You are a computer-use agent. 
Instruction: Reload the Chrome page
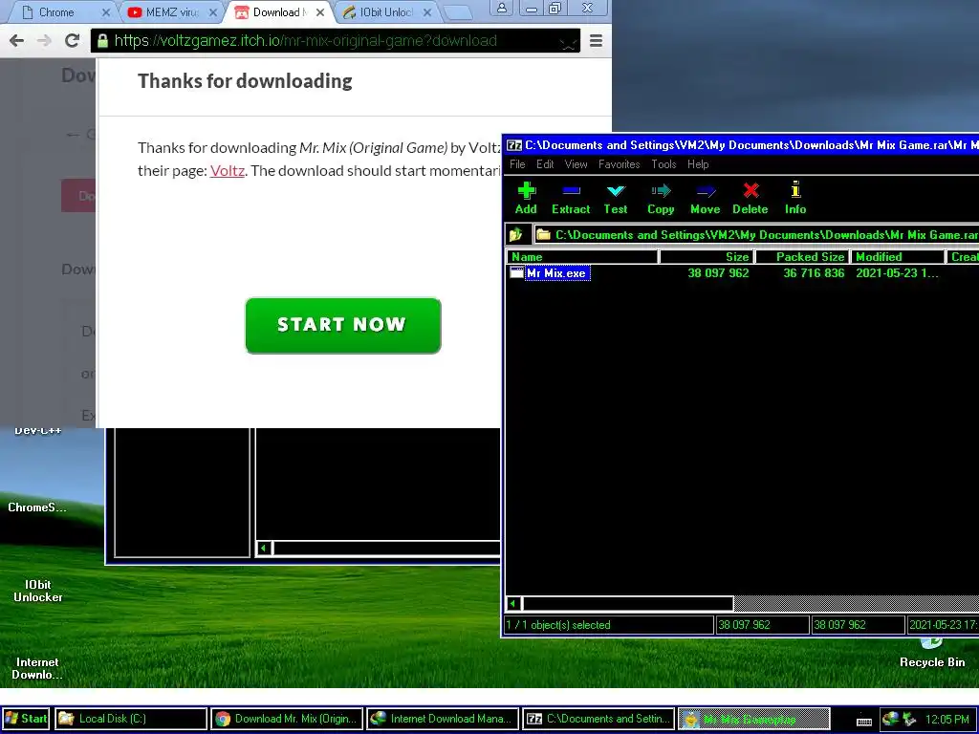pos(73,40)
